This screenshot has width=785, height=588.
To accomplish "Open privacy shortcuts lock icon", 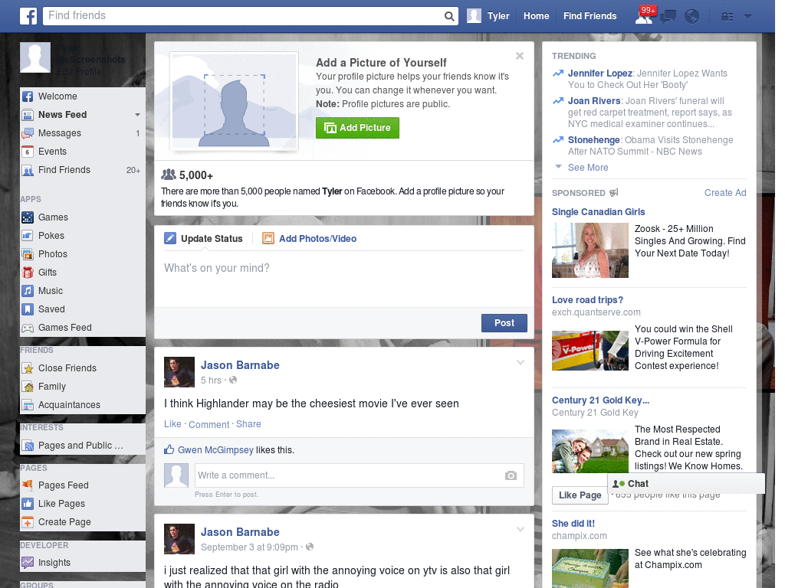I will click(727, 17).
